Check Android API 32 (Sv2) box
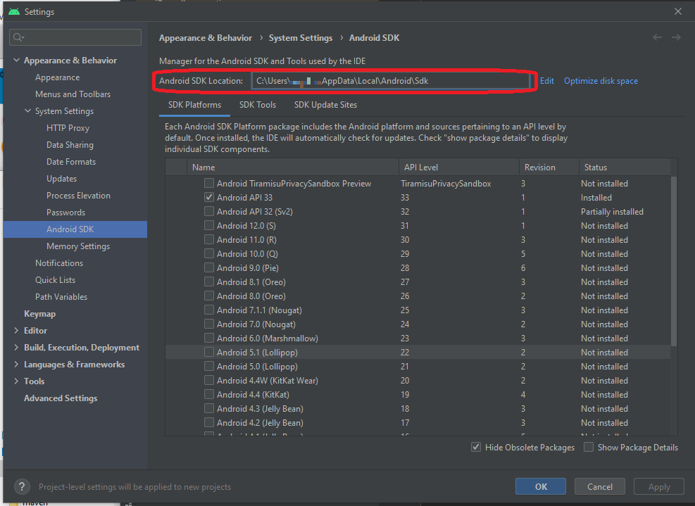 (208, 211)
